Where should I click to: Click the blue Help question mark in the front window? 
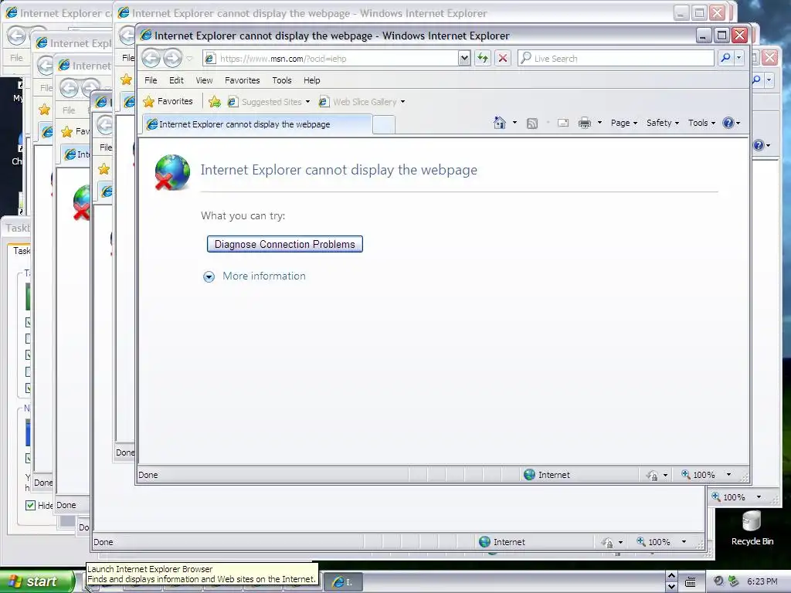click(728, 123)
